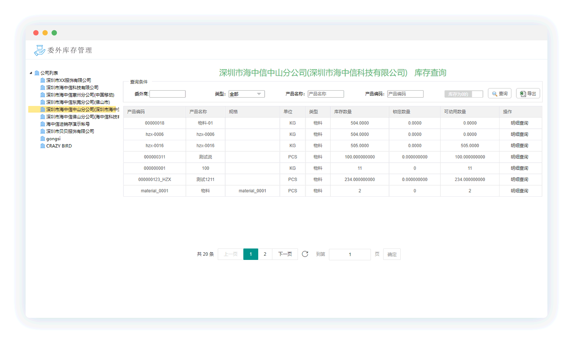
Task: Click the refresh icon in pagination bar
Action: coord(305,254)
